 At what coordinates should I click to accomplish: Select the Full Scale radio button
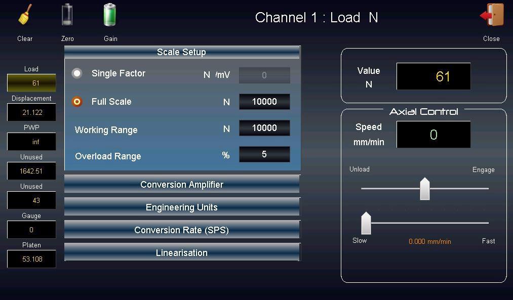pos(77,102)
